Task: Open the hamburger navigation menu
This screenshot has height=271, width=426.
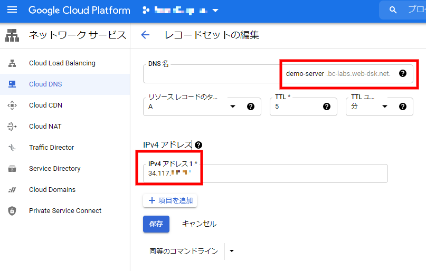Action: (12, 11)
